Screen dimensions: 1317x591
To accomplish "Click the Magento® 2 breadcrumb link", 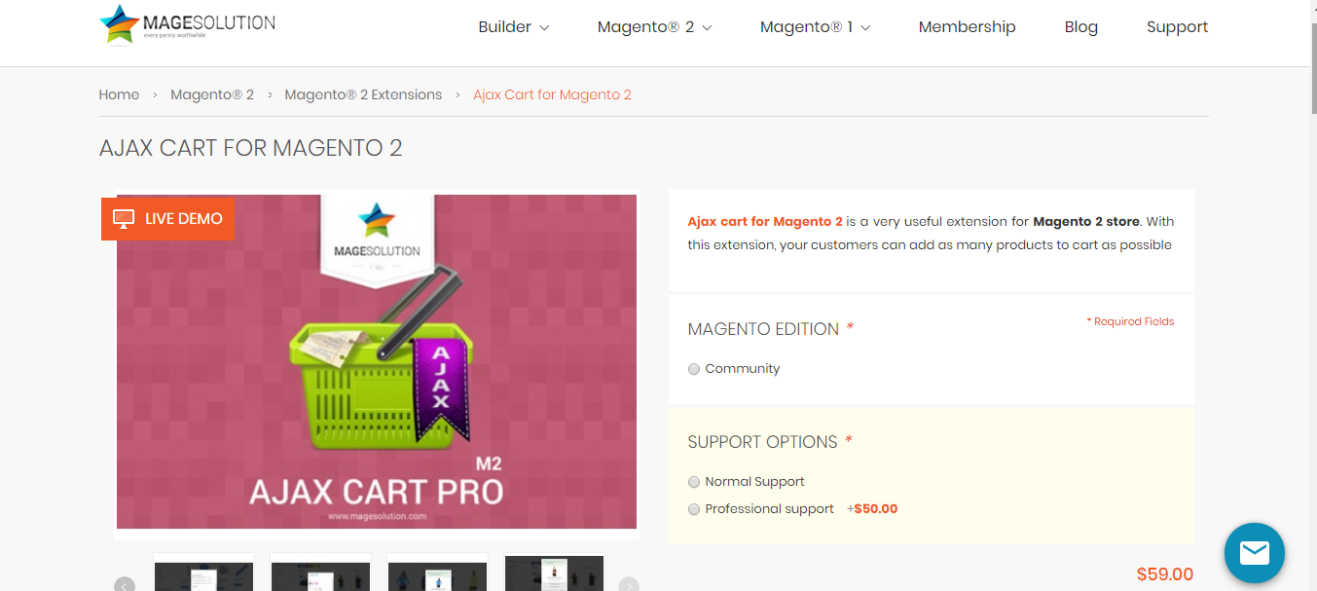I will click(212, 94).
